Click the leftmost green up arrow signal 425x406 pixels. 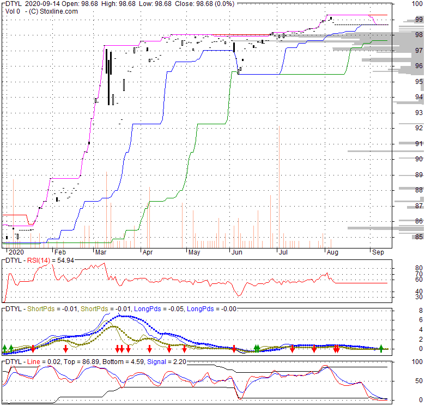point(5,348)
